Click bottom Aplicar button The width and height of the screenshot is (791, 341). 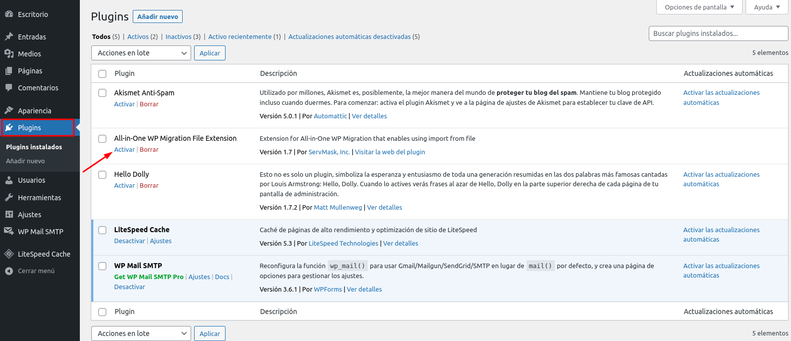coord(210,334)
